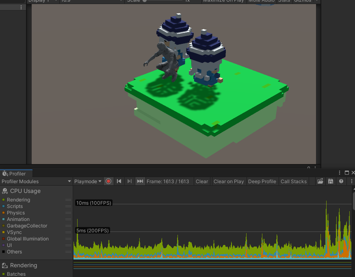This screenshot has width=355, height=277.
Task: Click the GarbageCollector category label
Action: pyautogui.click(x=27, y=226)
